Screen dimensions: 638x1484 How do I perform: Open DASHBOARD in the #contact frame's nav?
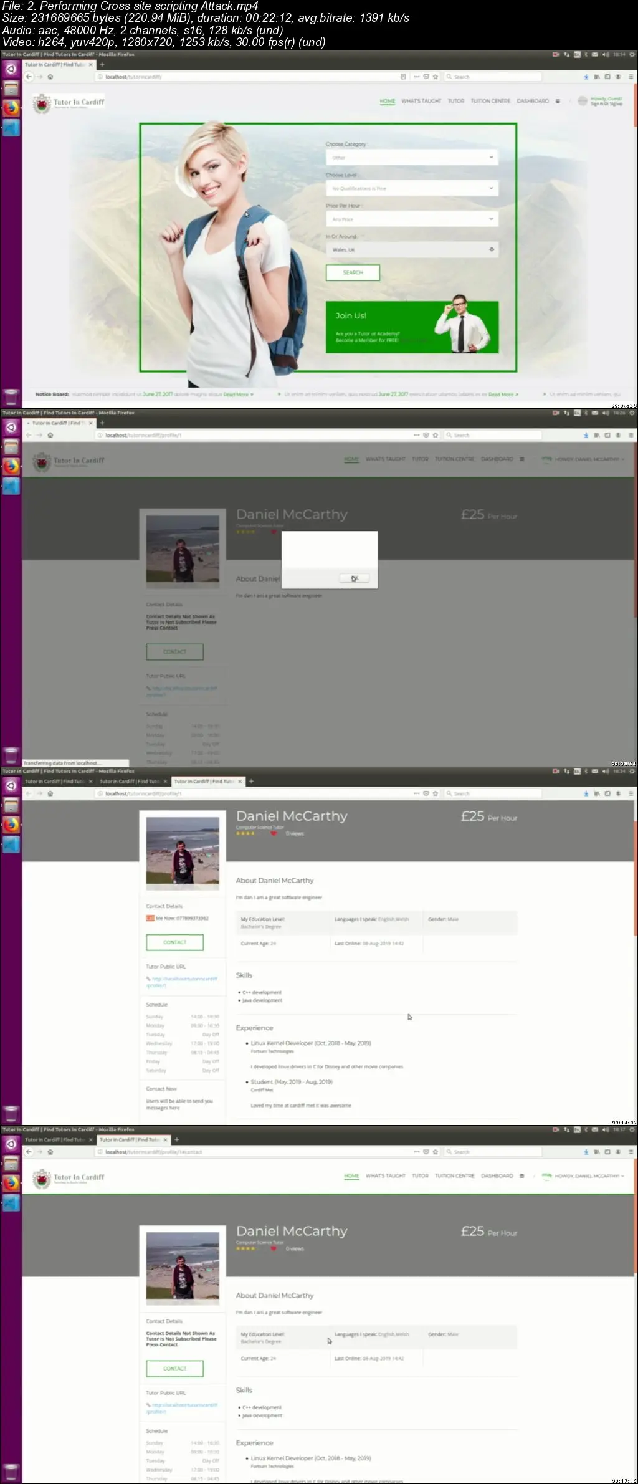pyautogui.click(x=497, y=1176)
